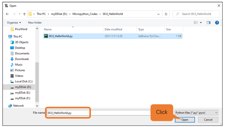This screenshot has width=225, height=127.
Task: Click the Open button
Action: (185, 120)
